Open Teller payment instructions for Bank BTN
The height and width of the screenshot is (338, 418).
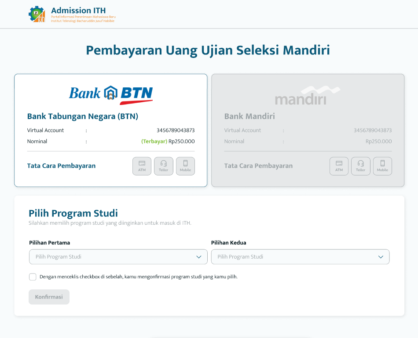click(164, 166)
